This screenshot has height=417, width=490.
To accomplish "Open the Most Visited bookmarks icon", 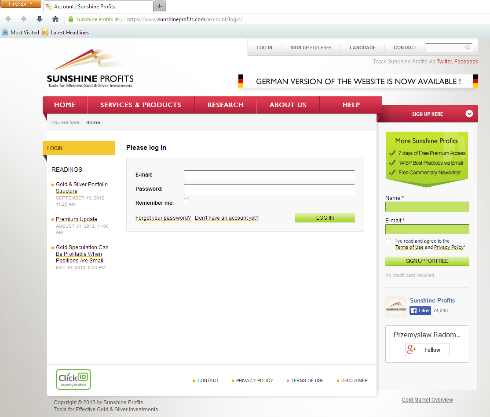I will coord(5,32).
